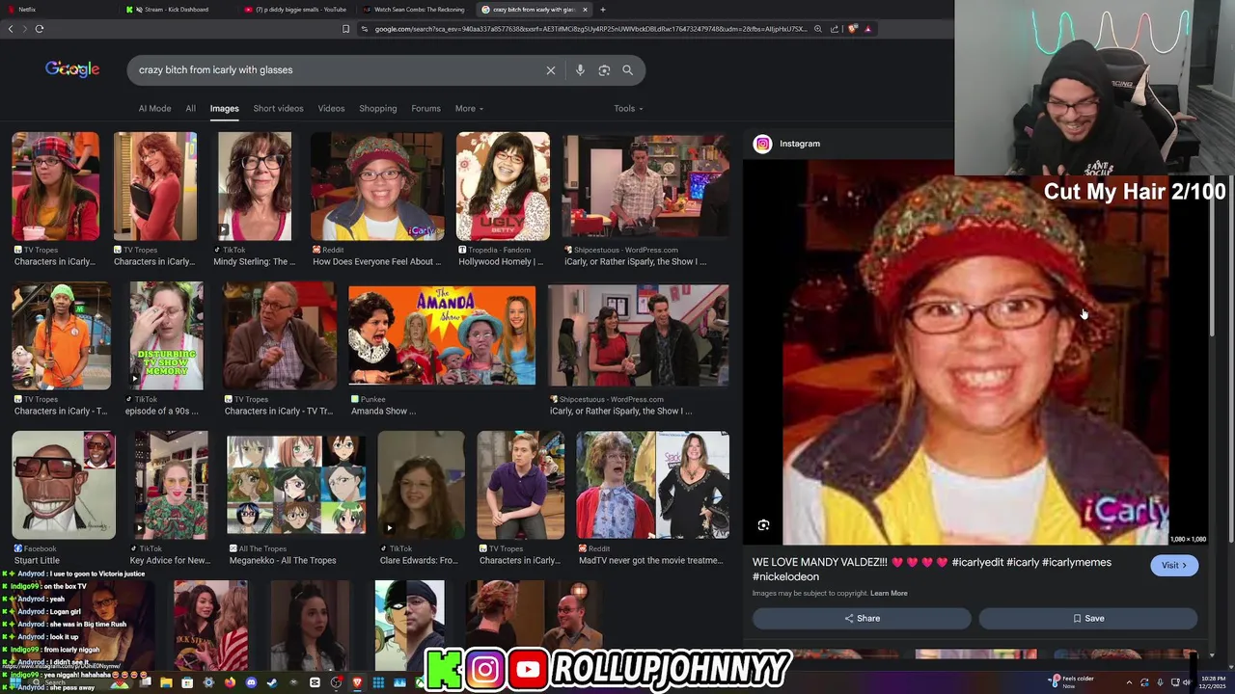1235x694 pixels.
Task: Submit the search with the magnifier icon
Action: pos(627,70)
